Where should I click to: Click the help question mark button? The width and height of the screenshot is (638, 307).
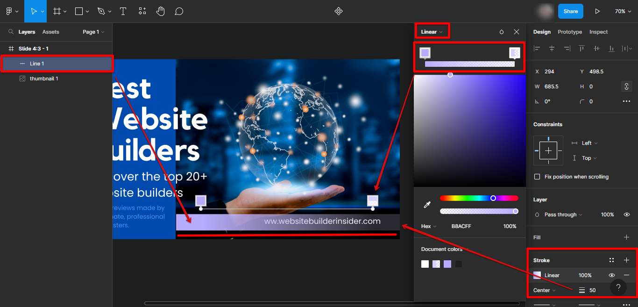(618, 287)
